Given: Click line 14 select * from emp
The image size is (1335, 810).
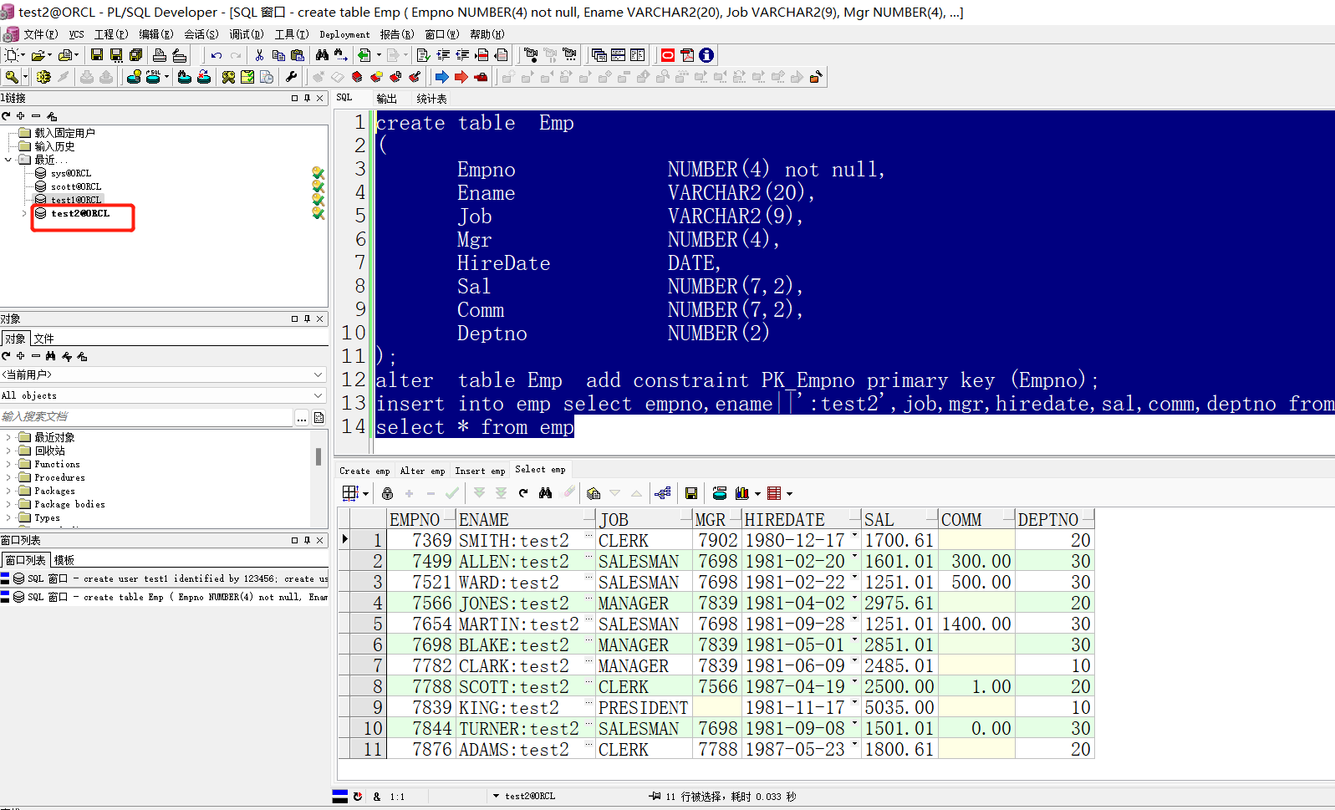Looking at the screenshot, I should tap(475, 427).
